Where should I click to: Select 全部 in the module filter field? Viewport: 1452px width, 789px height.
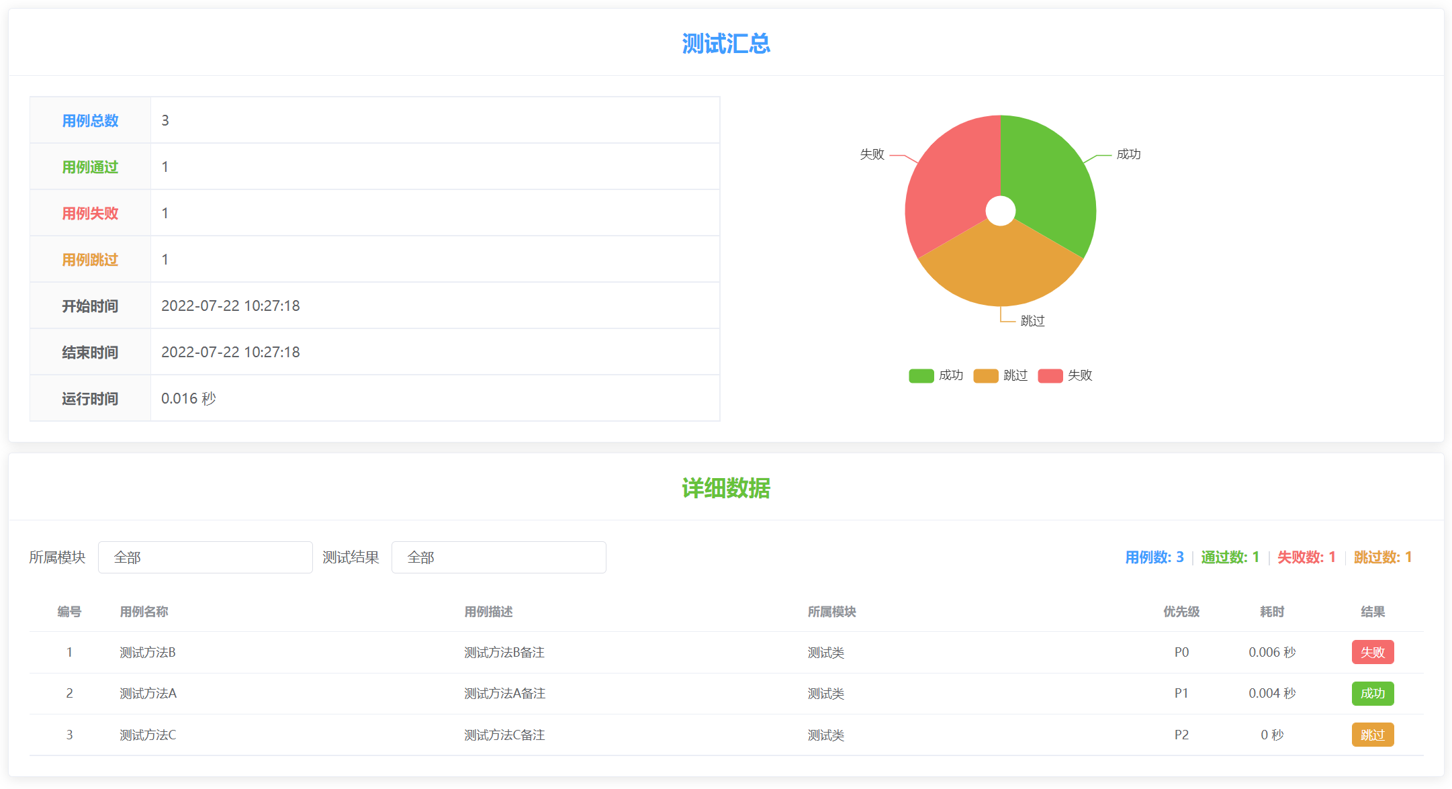[205, 557]
